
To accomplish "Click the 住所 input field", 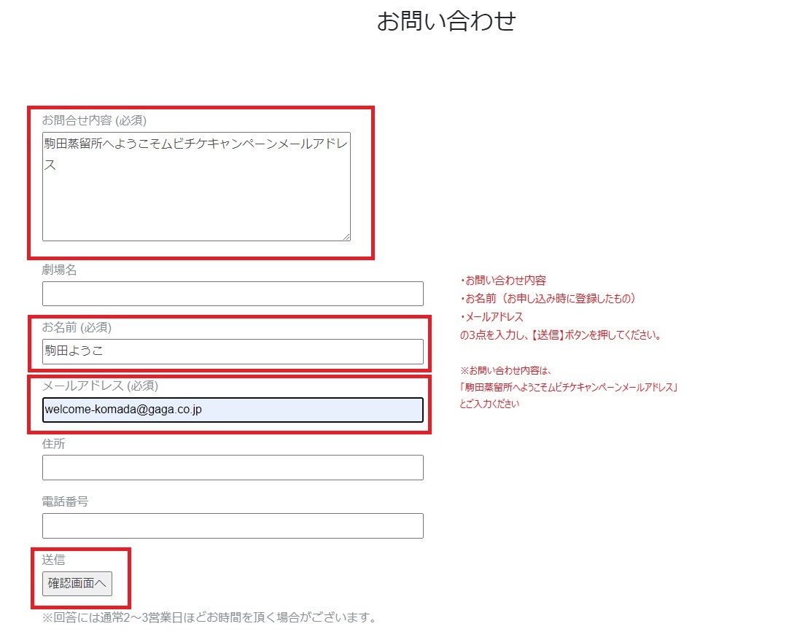I will pyautogui.click(x=233, y=468).
